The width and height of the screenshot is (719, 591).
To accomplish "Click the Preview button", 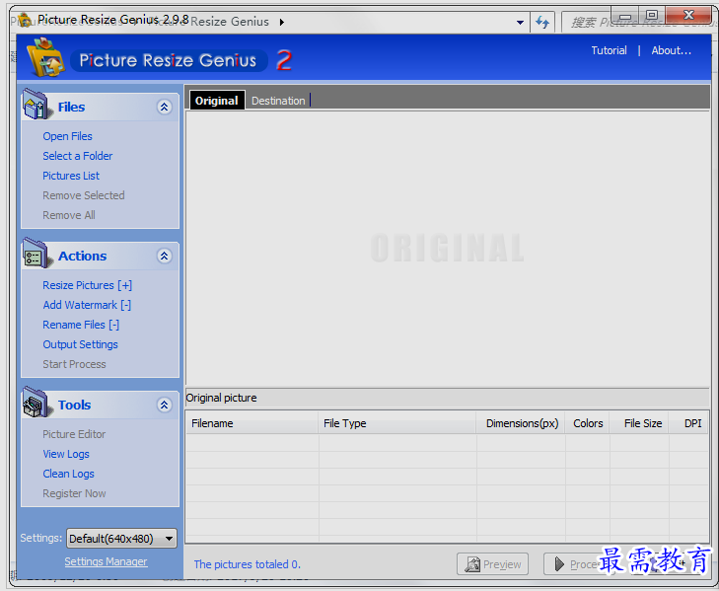I will click(x=492, y=564).
